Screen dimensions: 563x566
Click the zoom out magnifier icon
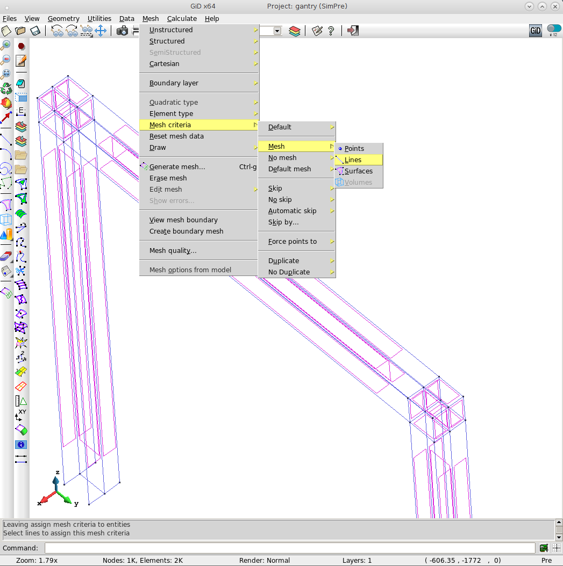(6, 59)
